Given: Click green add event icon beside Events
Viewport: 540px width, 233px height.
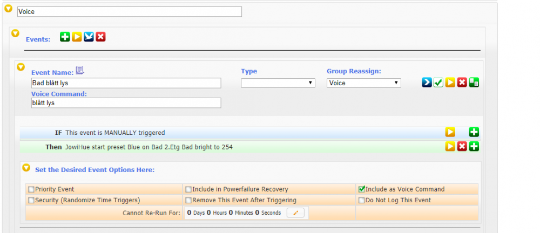Looking at the screenshot, I should [65, 37].
